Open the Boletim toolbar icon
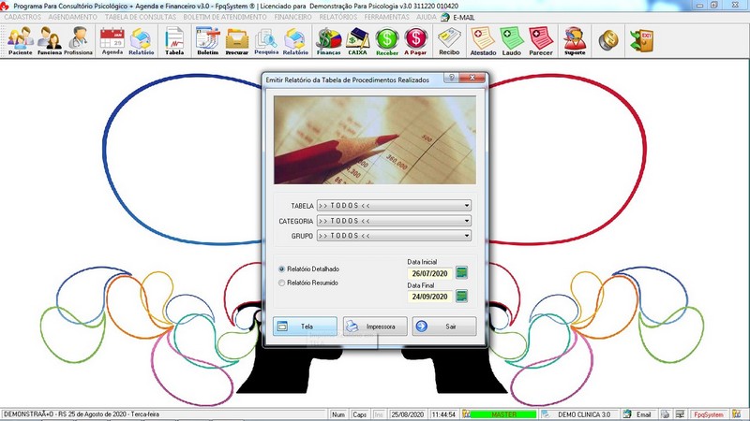 (x=207, y=40)
